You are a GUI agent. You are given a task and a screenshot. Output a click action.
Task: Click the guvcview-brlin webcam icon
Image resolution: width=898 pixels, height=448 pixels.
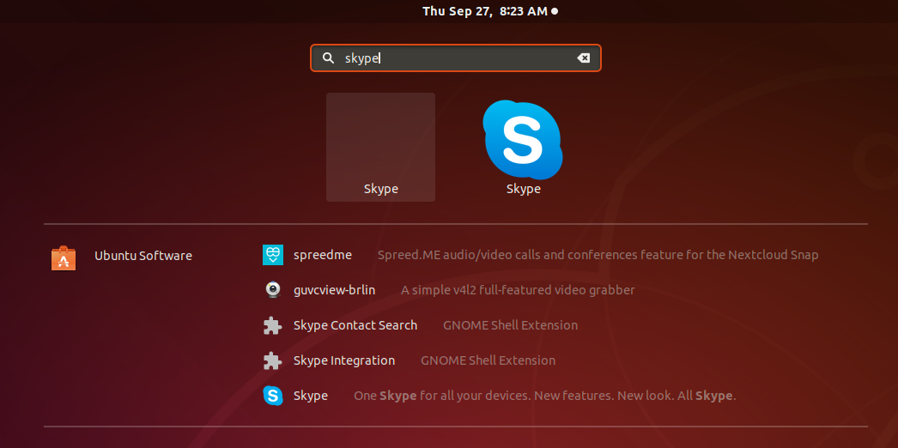(x=273, y=290)
